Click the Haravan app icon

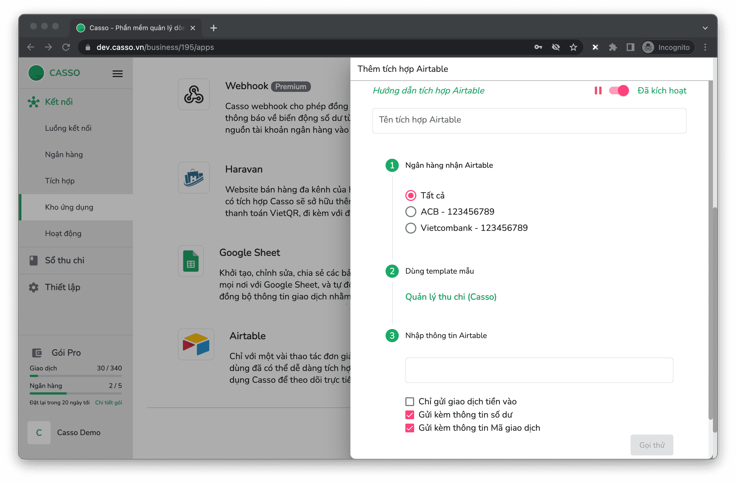coord(194,178)
